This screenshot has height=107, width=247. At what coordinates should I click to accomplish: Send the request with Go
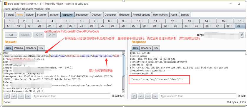11,35
